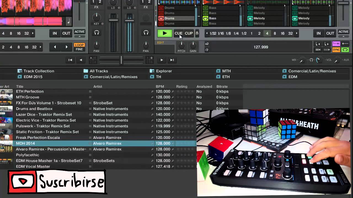Show larger loop sizes with the arrow after 32 in the remix deck
The height and width of the screenshot is (198, 353).
[297, 33]
